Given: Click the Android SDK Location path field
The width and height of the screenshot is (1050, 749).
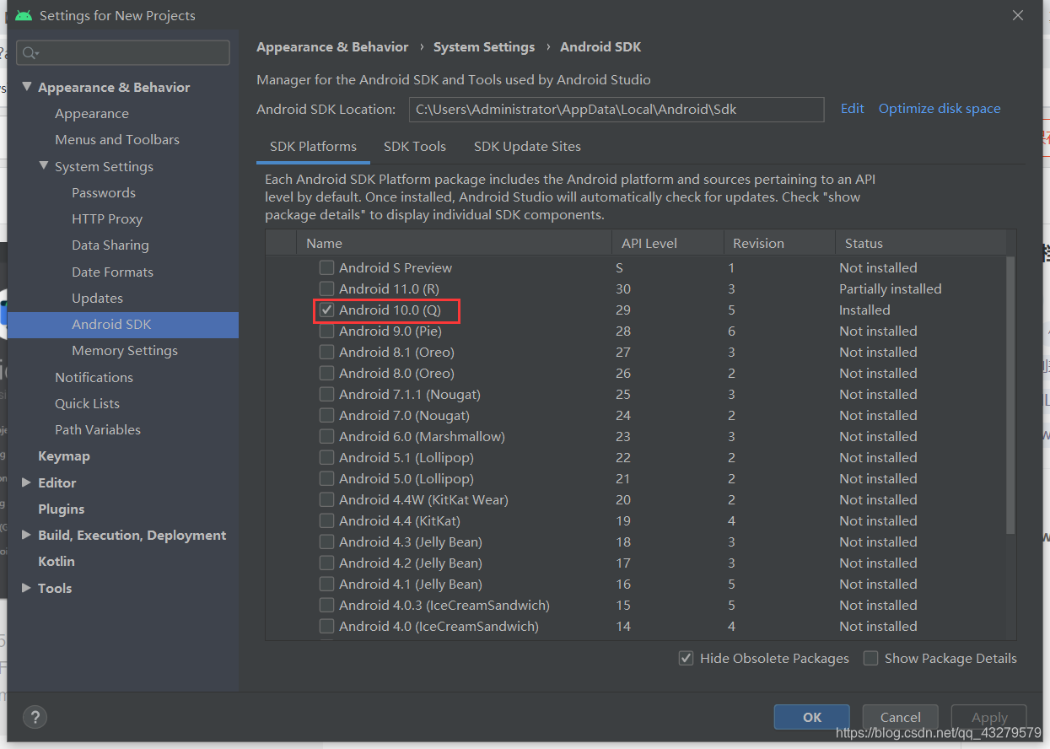Looking at the screenshot, I should tap(617, 110).
